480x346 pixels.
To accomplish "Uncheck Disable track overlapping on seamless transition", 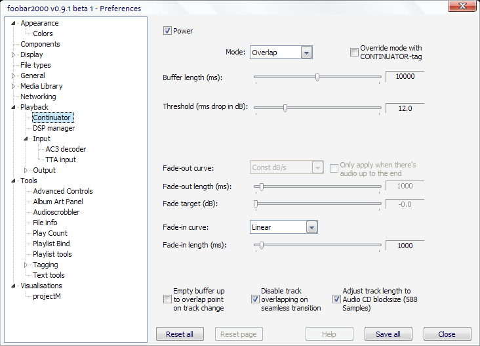I will coord(255,299).
